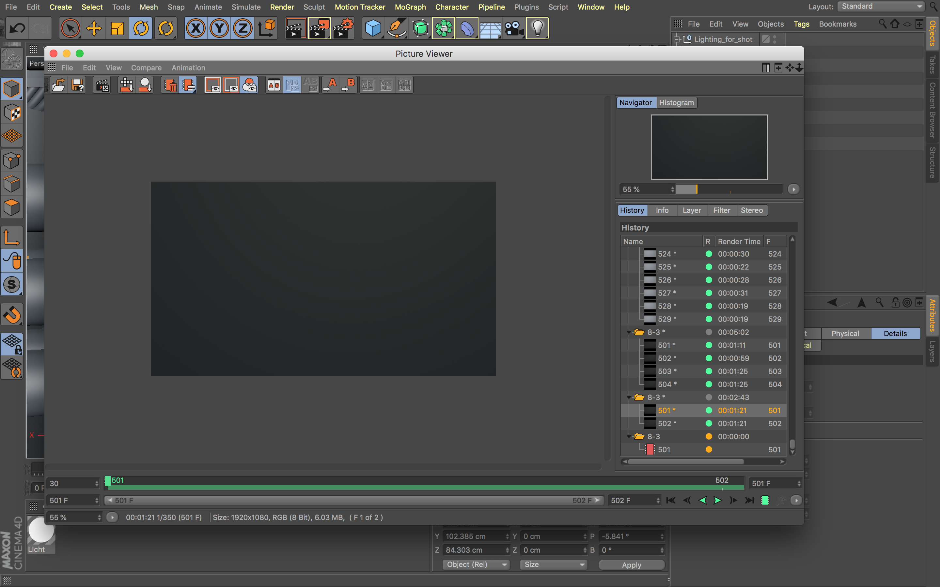This screenshot has width=940, height=587.
Task: Select the red 501 render entry
Action: click(704, 450)
